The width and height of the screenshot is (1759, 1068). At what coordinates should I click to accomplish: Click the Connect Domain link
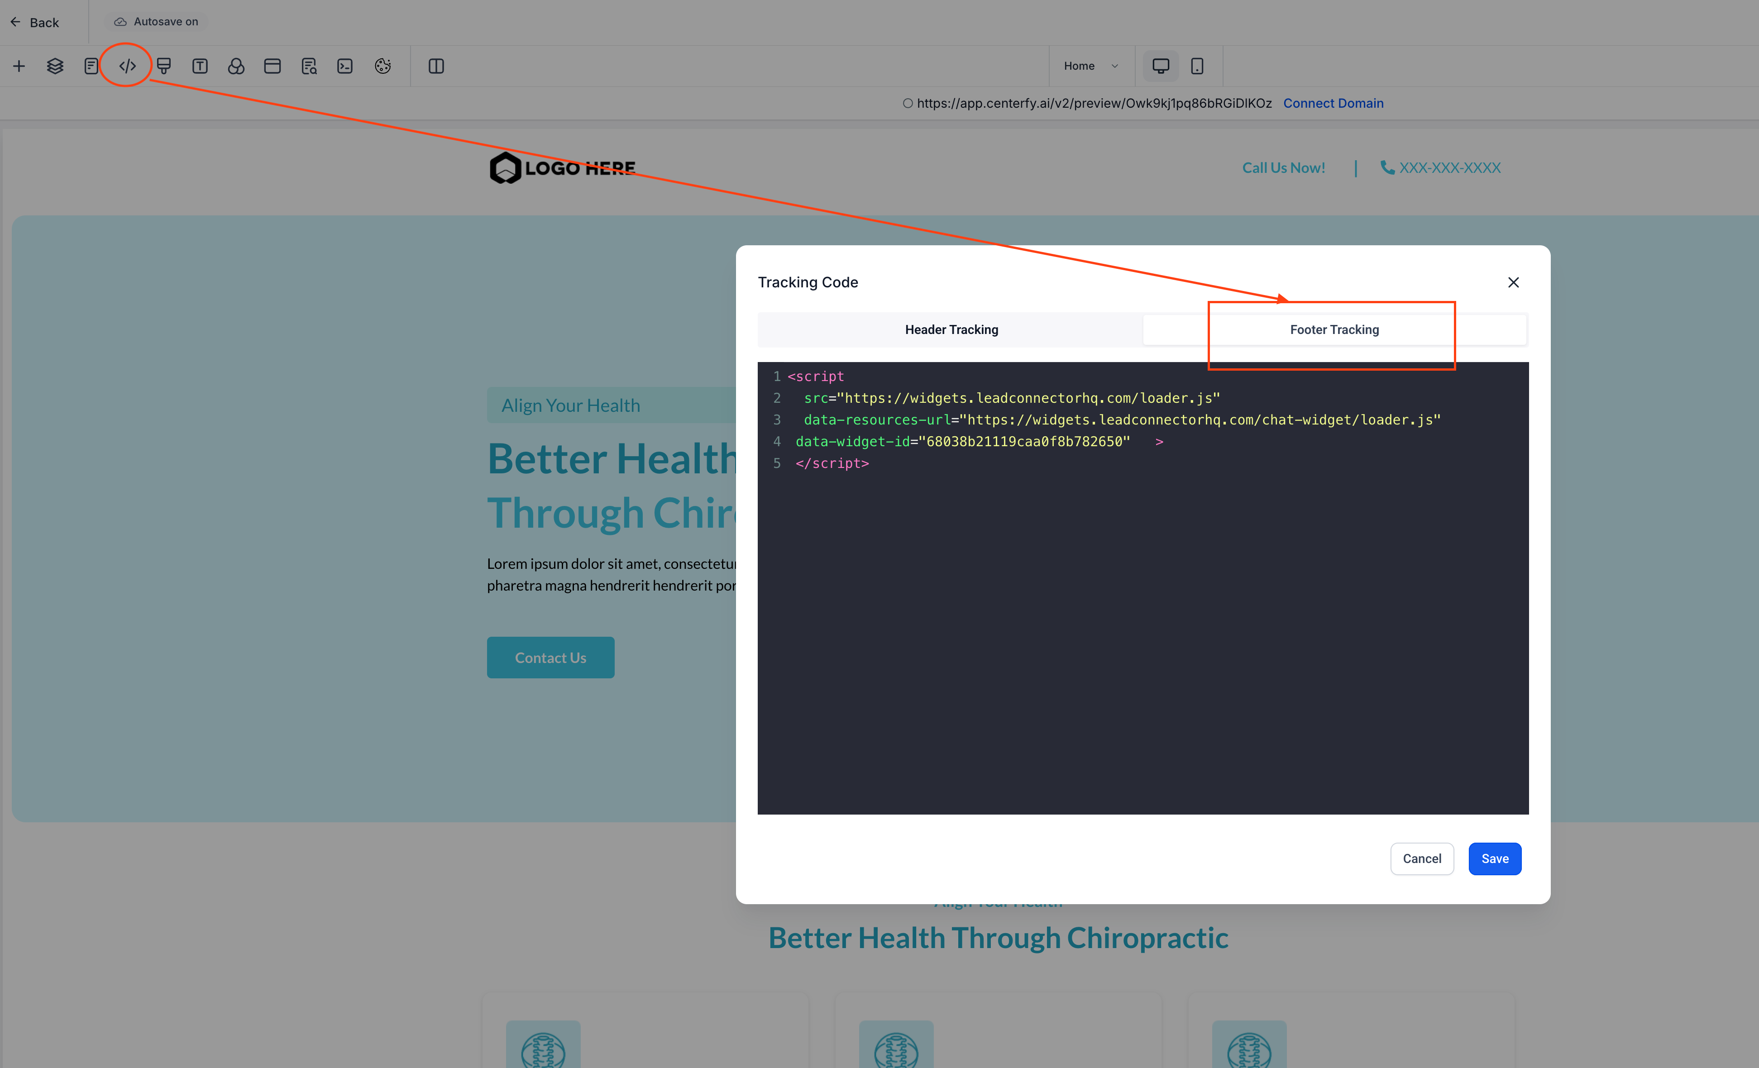coord(1333,104)
